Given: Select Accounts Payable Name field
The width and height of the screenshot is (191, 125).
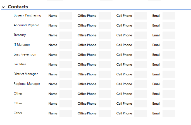Looking at the screenshot, I should 66,25.
